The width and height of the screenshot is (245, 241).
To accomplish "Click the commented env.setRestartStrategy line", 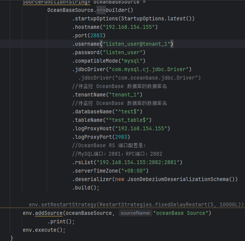I will click(136, 204).
